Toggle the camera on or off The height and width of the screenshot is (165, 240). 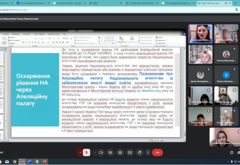[101, 152]
